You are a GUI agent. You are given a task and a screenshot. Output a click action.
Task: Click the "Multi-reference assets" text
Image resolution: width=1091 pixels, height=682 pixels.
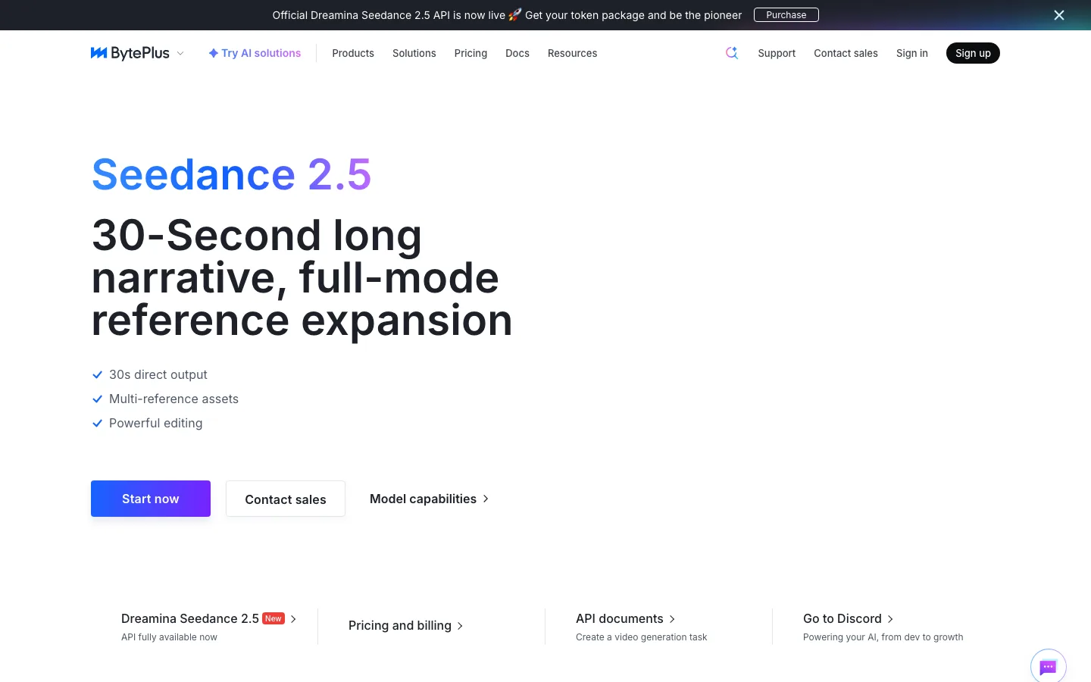pos(173,399)
